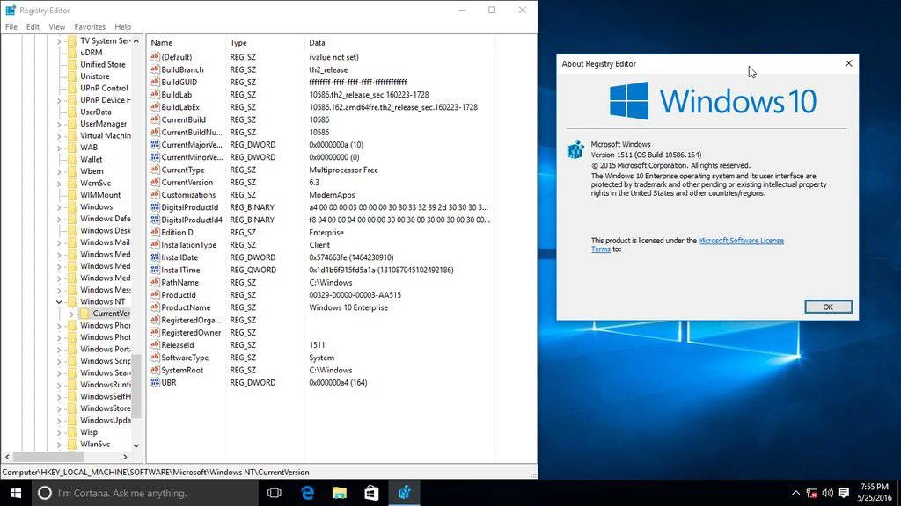This screenshot has width=901, height=506.
Task: Select the InstallTime QWORD icon
Action: [155, 270]
